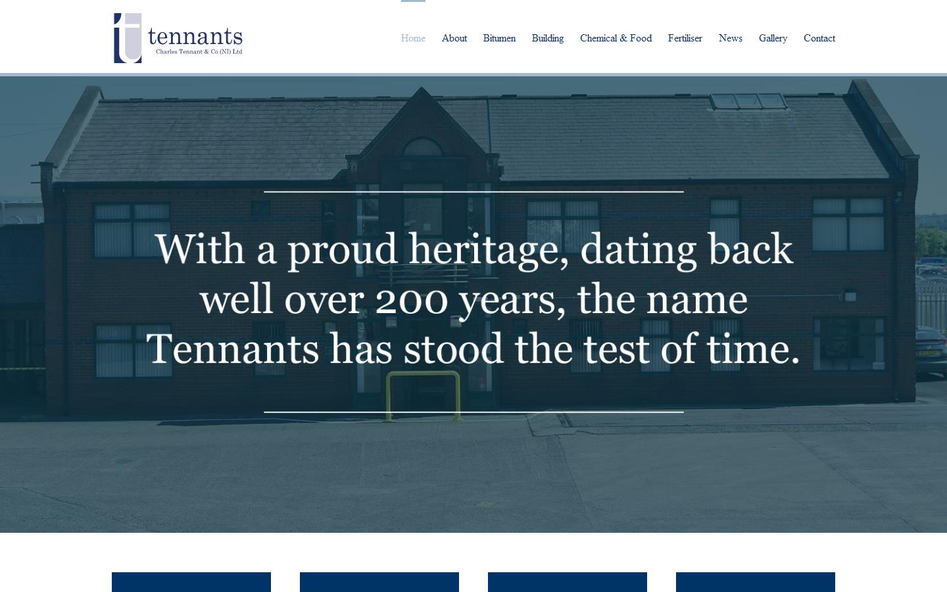
Task: Click the active Home tab indicator
Action: click(413, 2)
